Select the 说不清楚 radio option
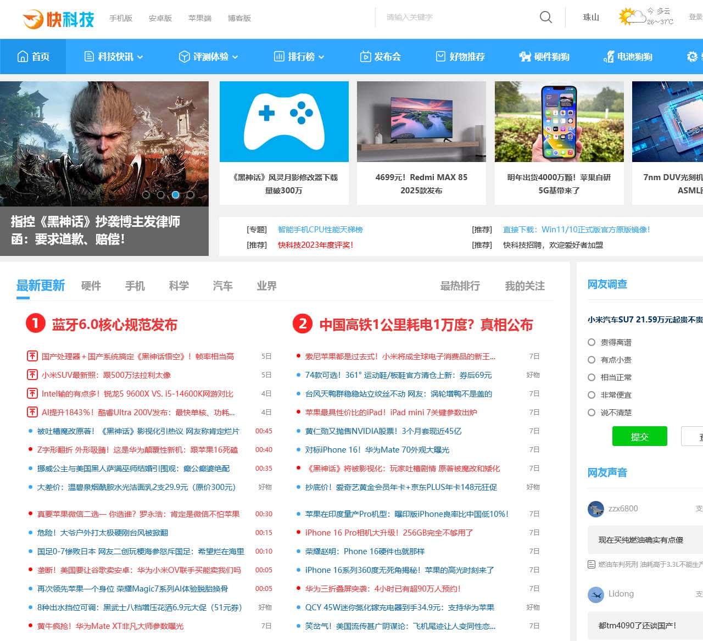The width and height of the screenshot is (703, 641). 592,413
